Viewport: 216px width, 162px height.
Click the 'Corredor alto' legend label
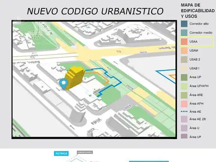click(x=199, y=24)
